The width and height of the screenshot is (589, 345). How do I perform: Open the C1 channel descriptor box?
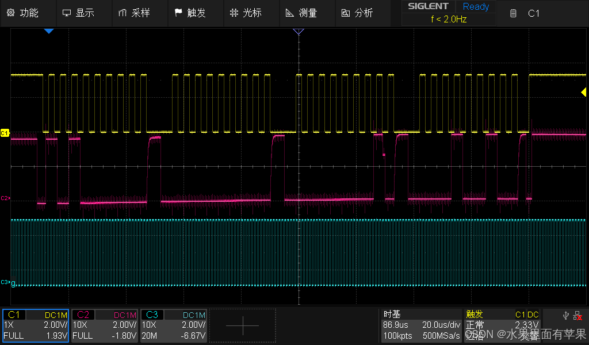[x=36, y=325]
